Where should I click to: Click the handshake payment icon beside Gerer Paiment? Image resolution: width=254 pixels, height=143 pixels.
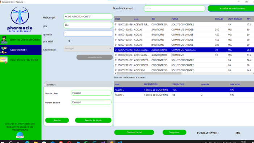click(x=4, y=50)
